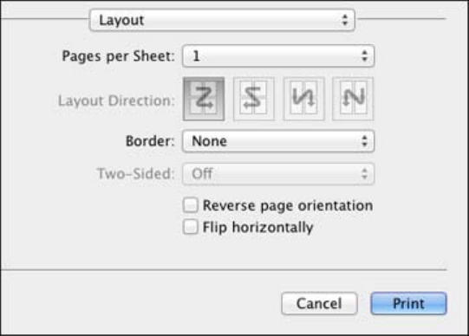Viewport: 469px width, 336px height.
Task: Click the Flip horizontally label text
Action: click(257, 227)
